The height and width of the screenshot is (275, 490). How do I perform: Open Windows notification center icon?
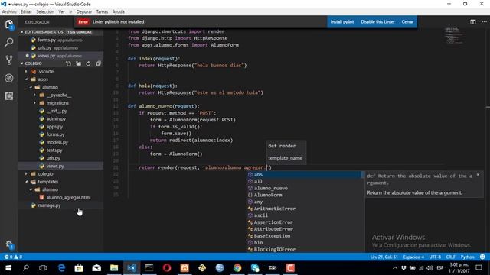[x=479, y=268]
